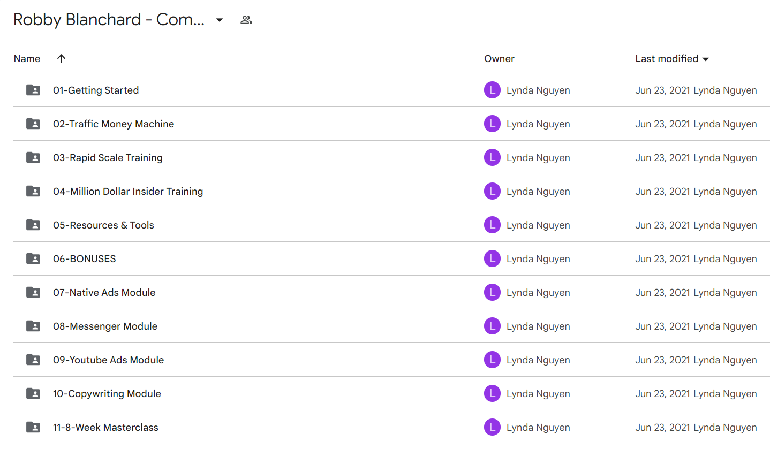Reverse sort using the up arrow
Image resolution: width=770 pixels, height=472 pixels.
61,58
